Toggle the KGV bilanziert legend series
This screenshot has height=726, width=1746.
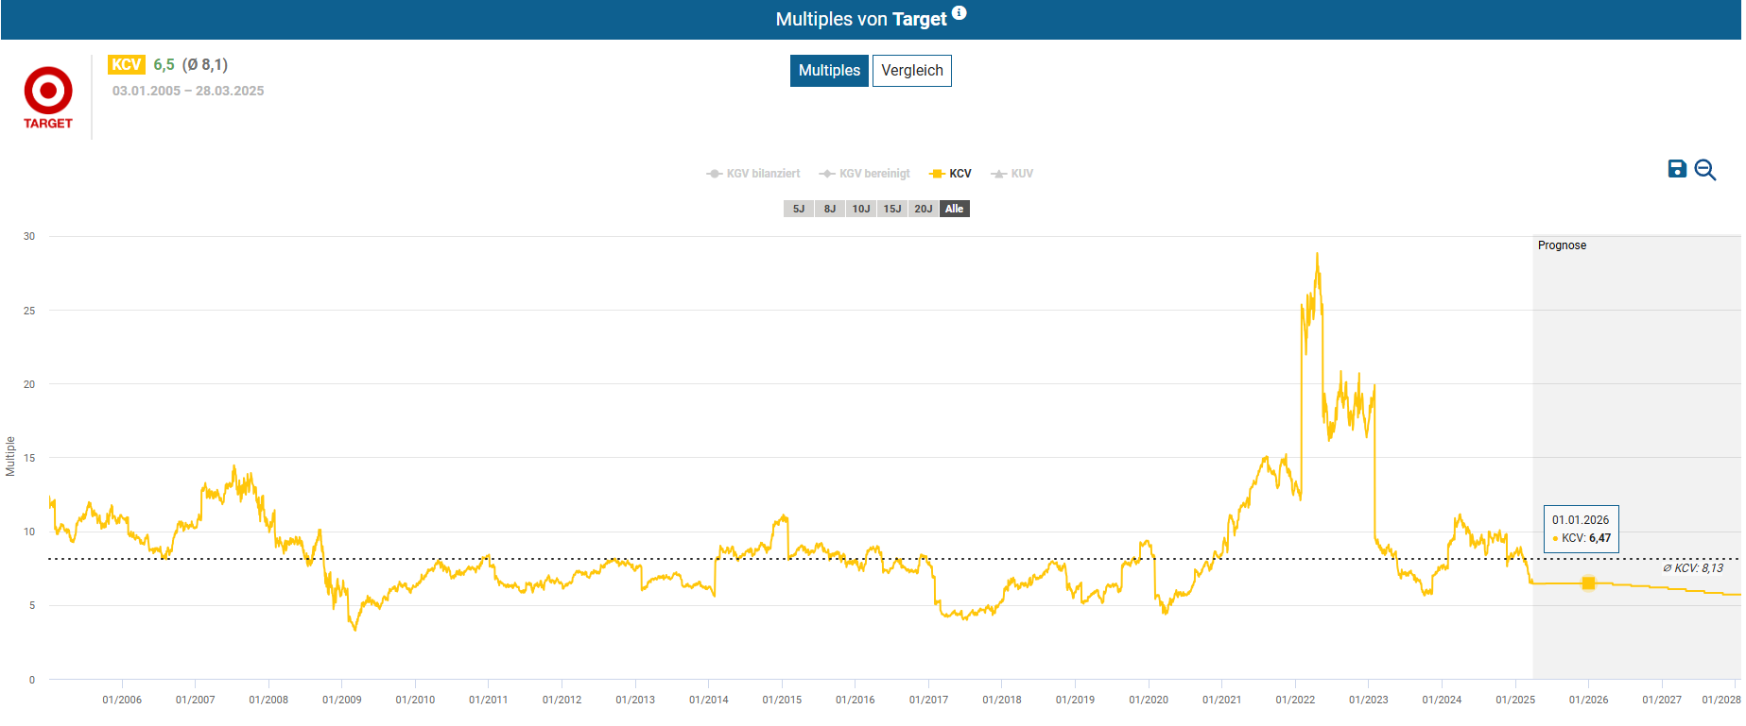[x=752, y=174]
